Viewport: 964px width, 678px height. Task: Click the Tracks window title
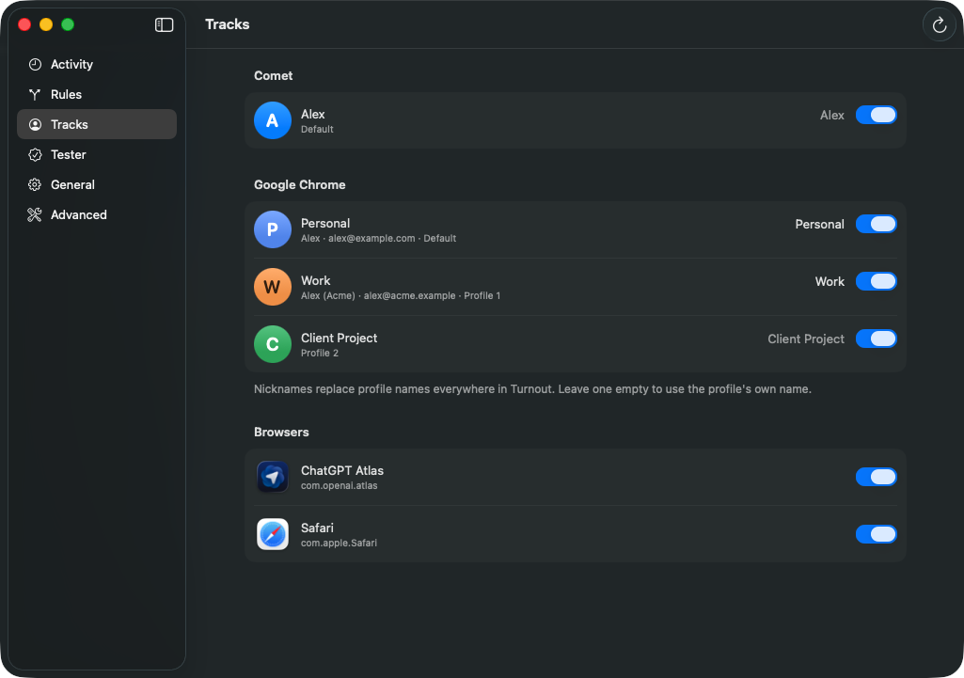coord(227,24)
